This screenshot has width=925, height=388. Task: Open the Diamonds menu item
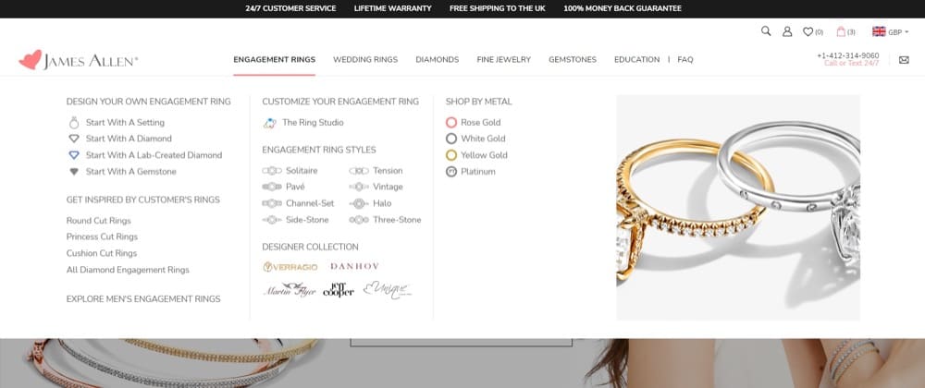[x=438, y=59]
